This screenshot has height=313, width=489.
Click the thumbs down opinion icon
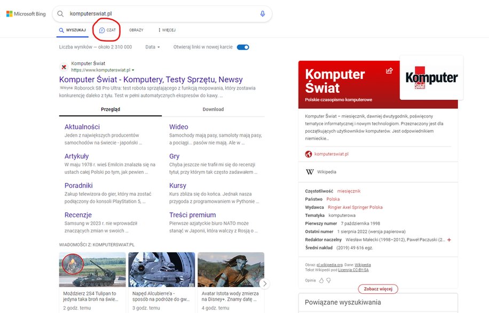(x=328, y=280)
